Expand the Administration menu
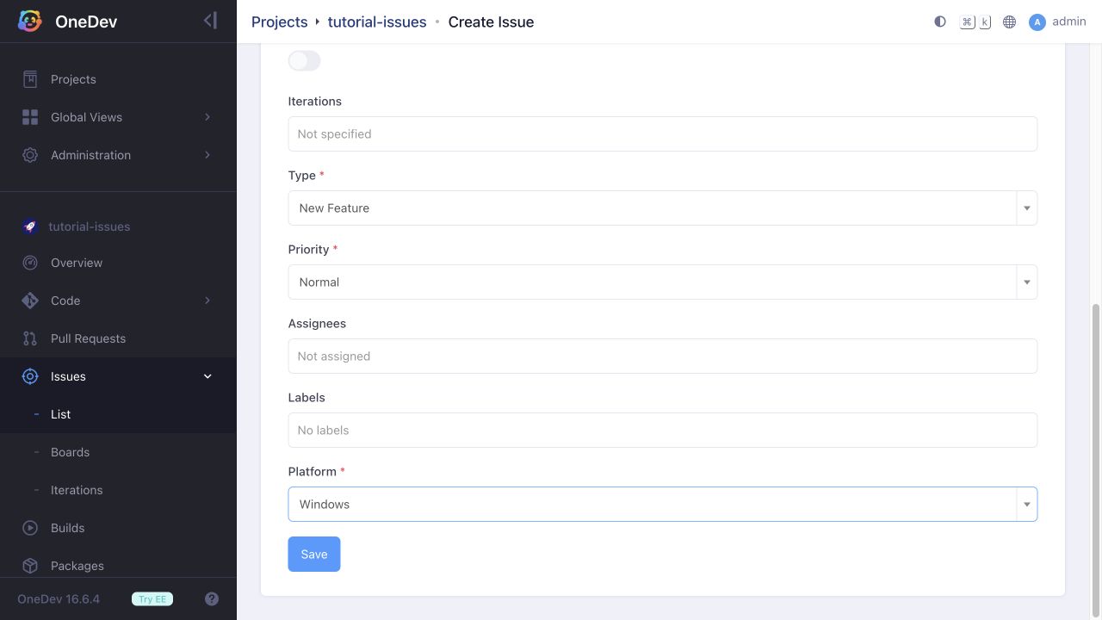Screen dimensions: 1102x620 (118, 155)
